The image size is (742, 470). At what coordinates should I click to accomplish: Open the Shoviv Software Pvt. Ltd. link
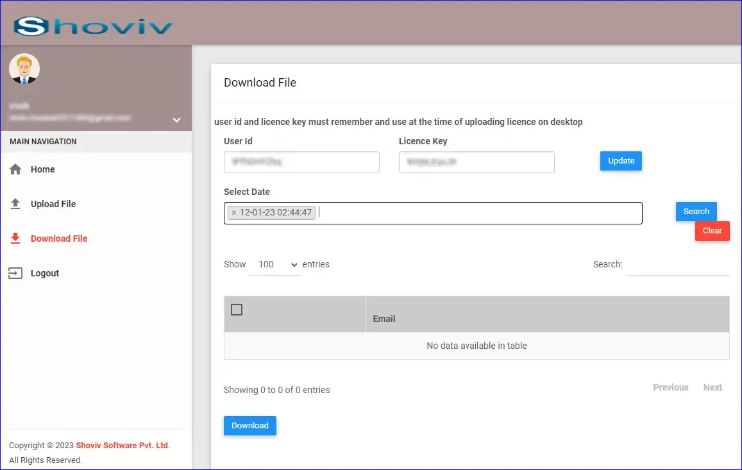[x=122, y=445]
